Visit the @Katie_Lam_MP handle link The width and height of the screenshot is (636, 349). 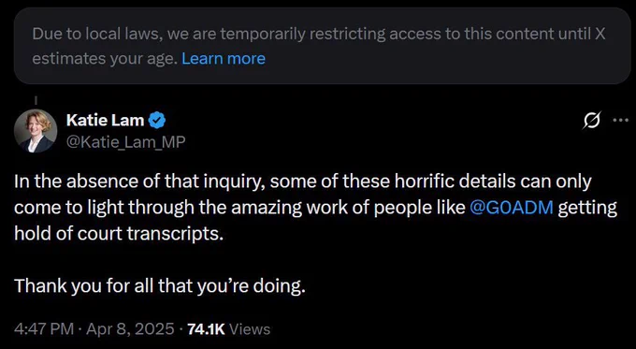point(125,141)
